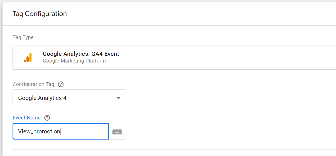The image size is (336, 156).
Task: Click the Tag Configuration heading
Action: click(x=40, y=14)
